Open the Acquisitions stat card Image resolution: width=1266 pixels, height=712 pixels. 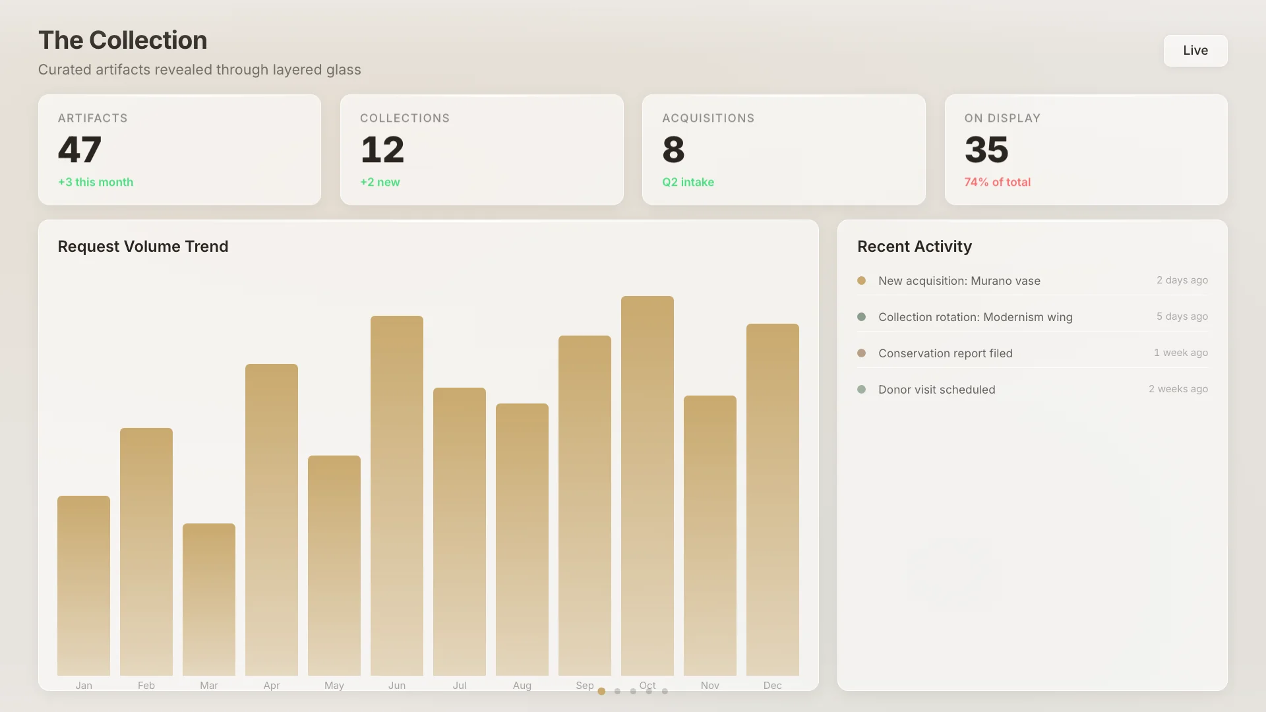click(x=783, y=150)
